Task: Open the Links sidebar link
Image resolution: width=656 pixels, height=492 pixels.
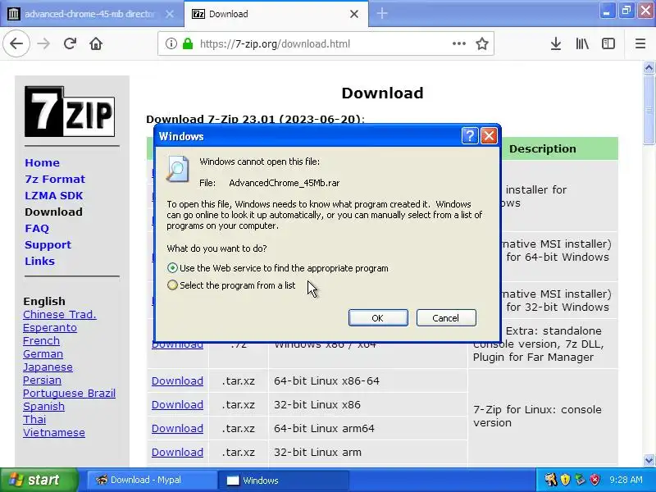Action: coord(39,261)
